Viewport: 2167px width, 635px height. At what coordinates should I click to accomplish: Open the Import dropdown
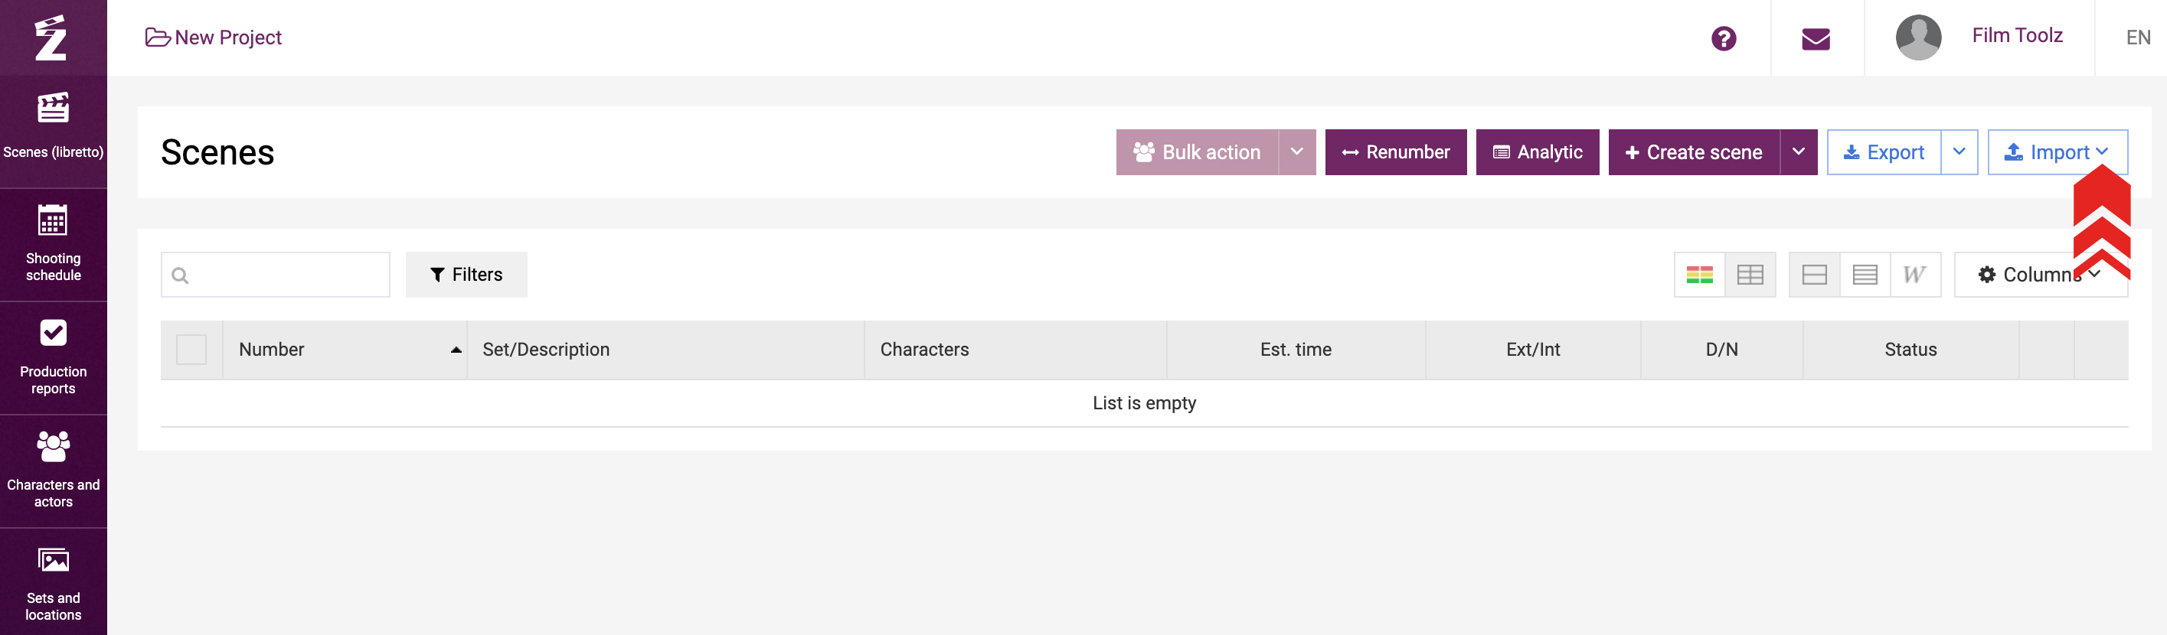point(2055,152)
